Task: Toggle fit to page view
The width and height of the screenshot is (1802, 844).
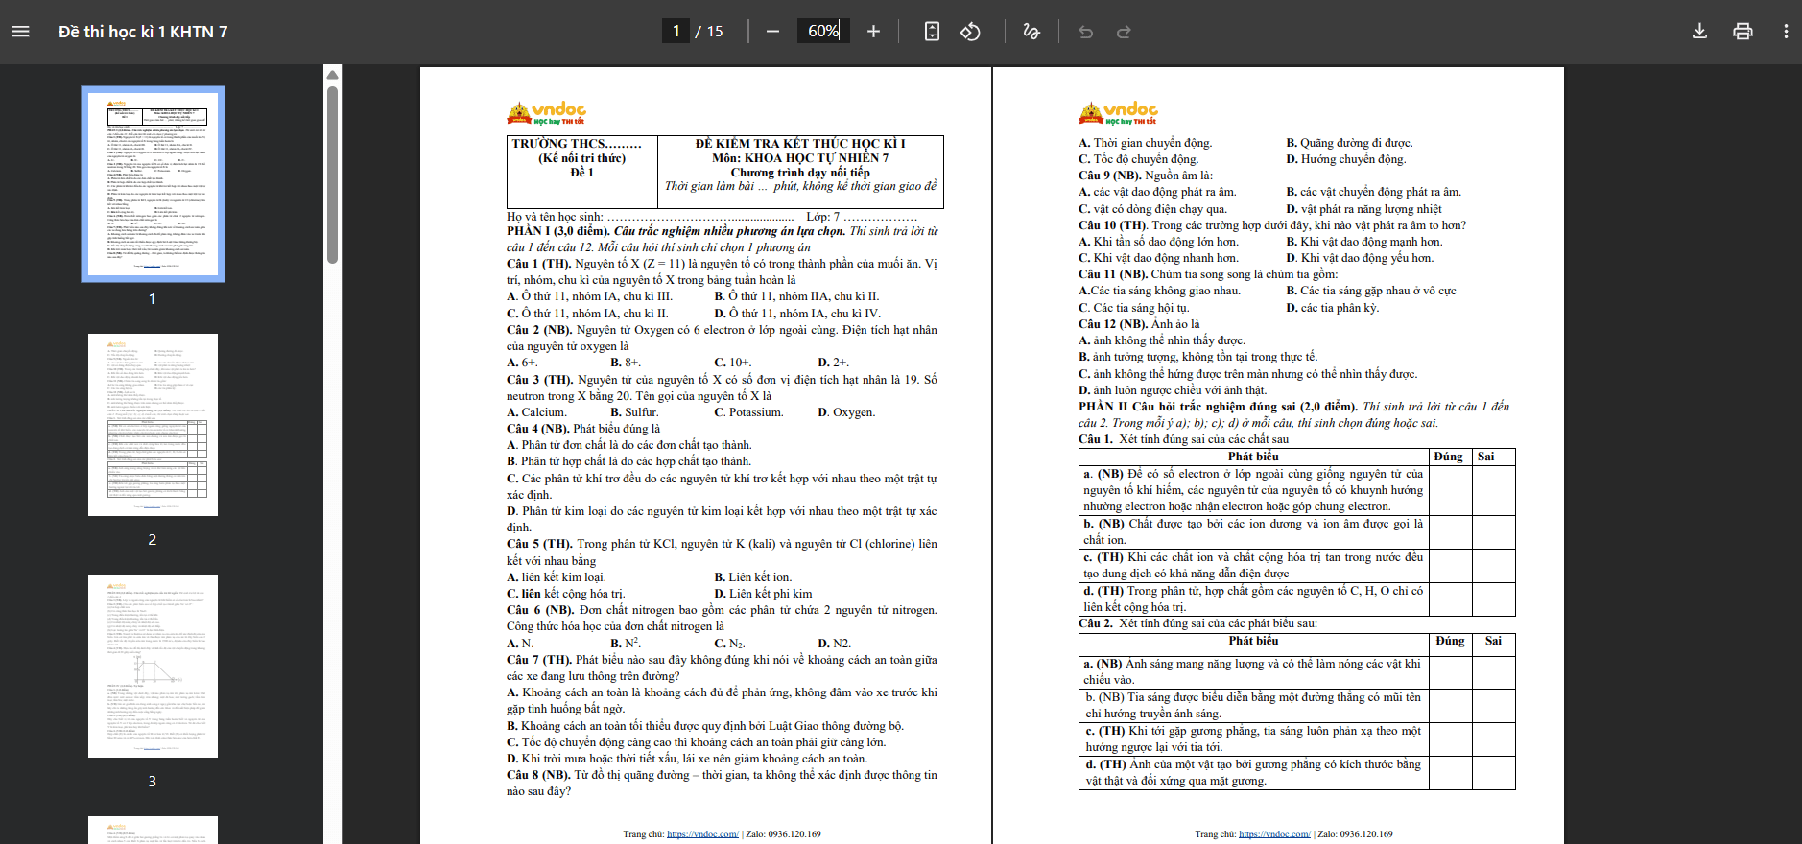Action: (x=932, y=32)
